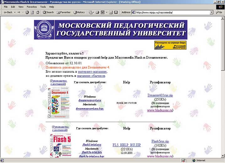
Task: Download dreamweaver4.sea.hqx for Macintosh
Action: pyautogui.click(x=90, y=108)
